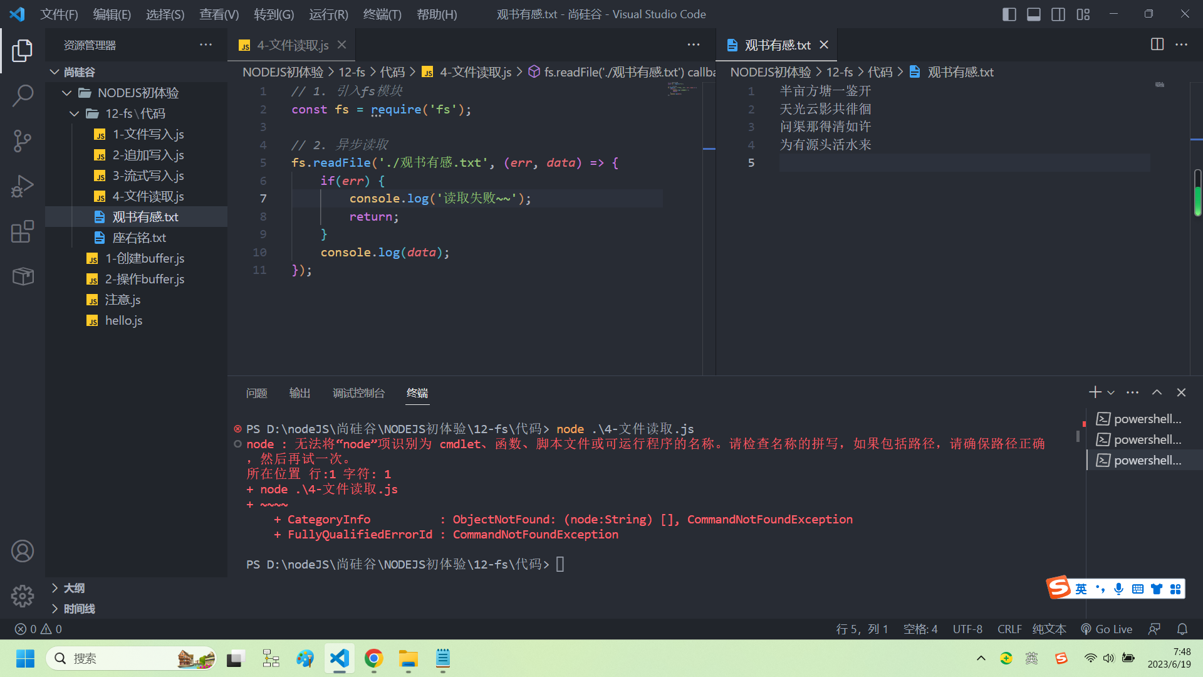
Task: Open Accounts menu in activity bar
Action: 23,551
